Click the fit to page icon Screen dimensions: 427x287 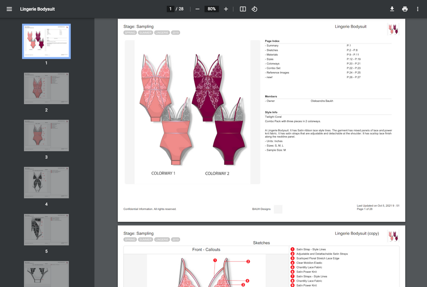click(243, 9)
